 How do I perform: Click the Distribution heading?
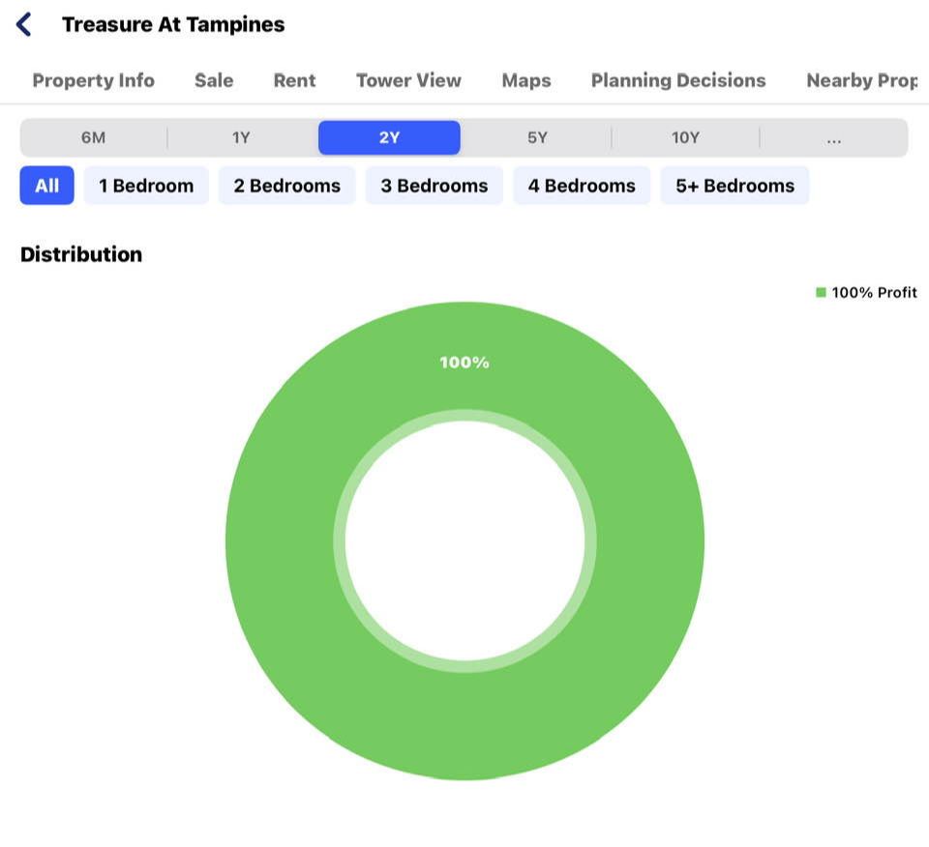pyautogui.click(x=81, y=254)
